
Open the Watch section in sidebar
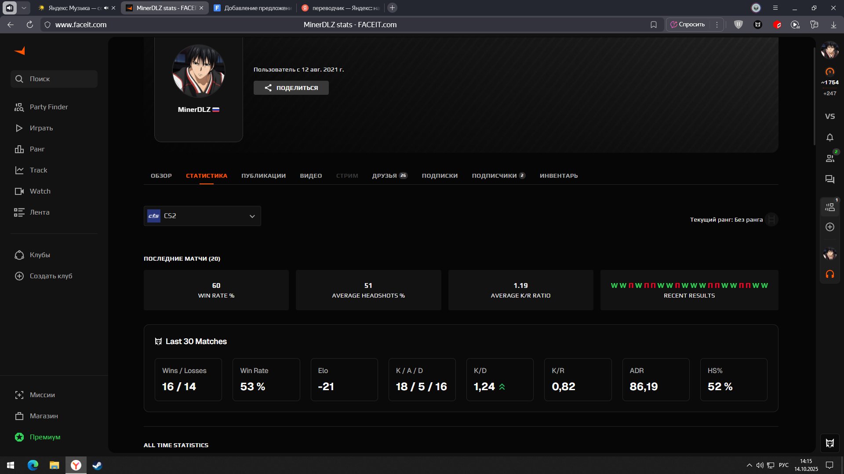(x=40, y=191)
